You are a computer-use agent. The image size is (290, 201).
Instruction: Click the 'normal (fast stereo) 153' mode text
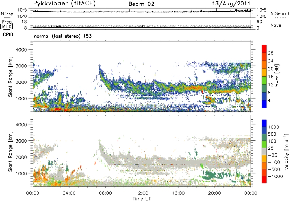[x=63, y=36]
